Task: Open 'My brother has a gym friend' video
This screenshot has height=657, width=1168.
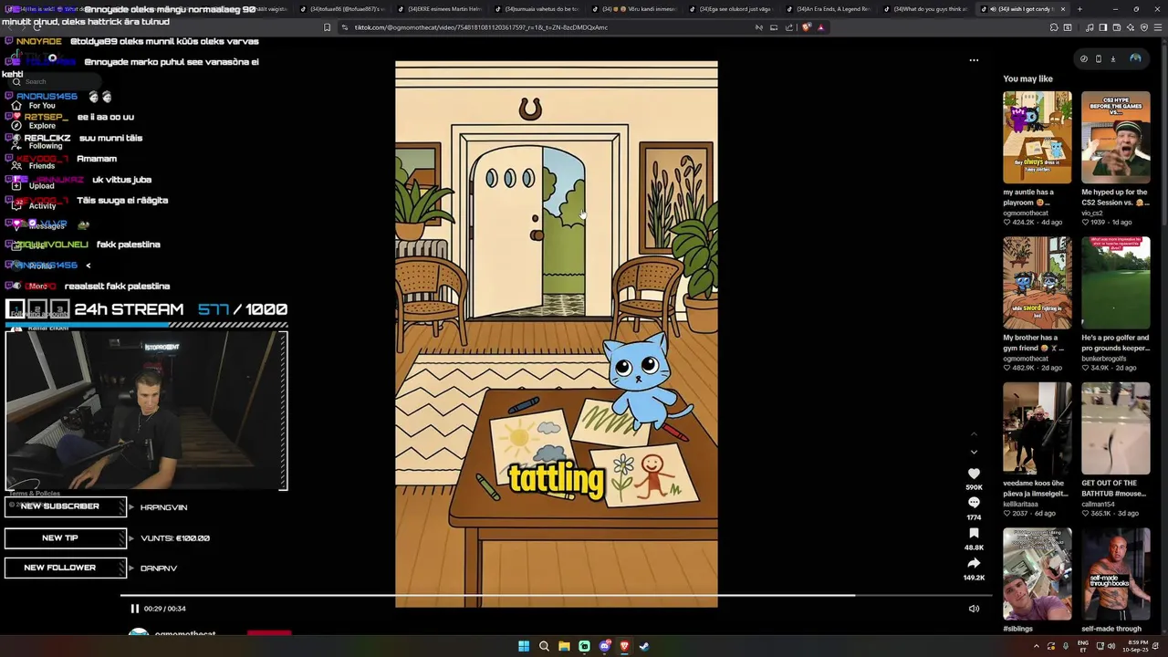Action: point(1038,283)
